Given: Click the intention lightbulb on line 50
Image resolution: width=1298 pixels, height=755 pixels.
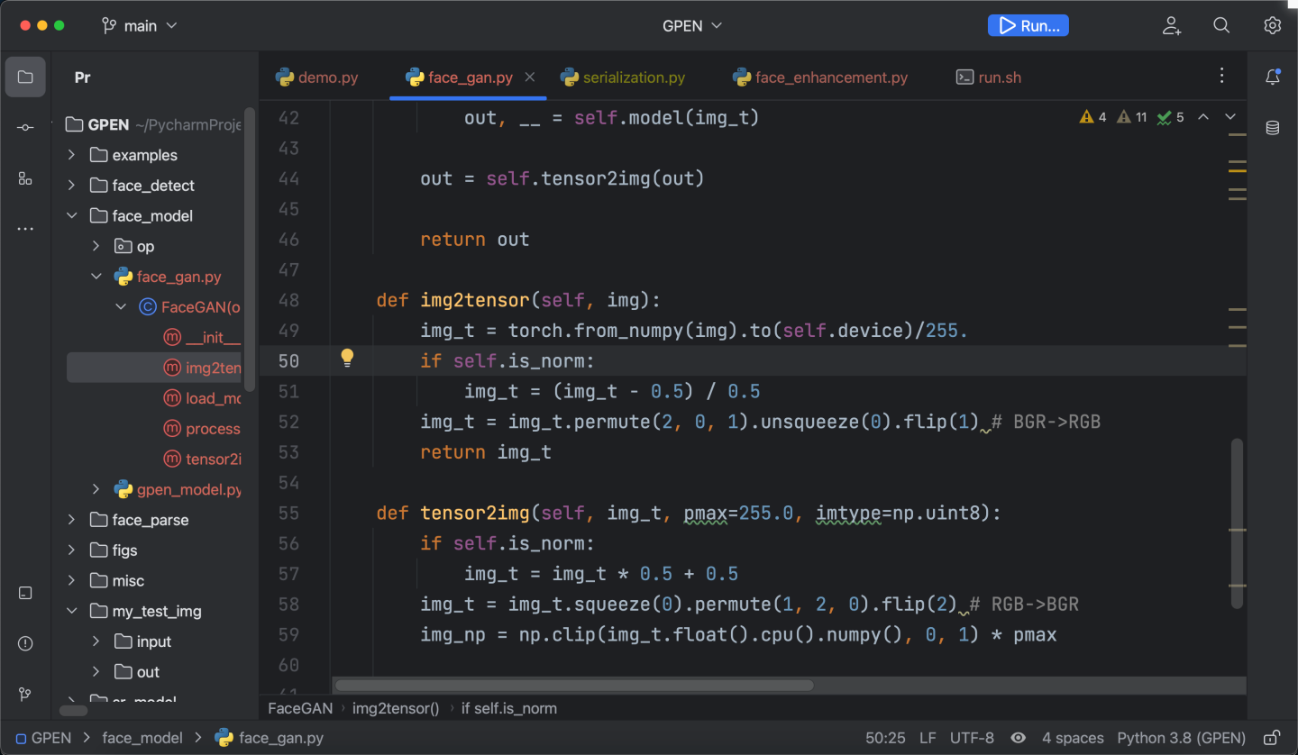Looking at the screenshot, I should click(347, 358).
